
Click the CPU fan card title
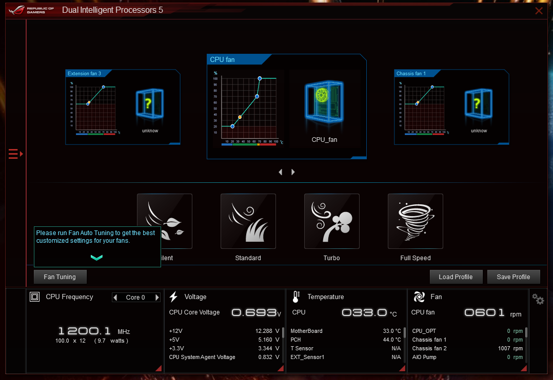pyautogui.click(x=222, y=59)
